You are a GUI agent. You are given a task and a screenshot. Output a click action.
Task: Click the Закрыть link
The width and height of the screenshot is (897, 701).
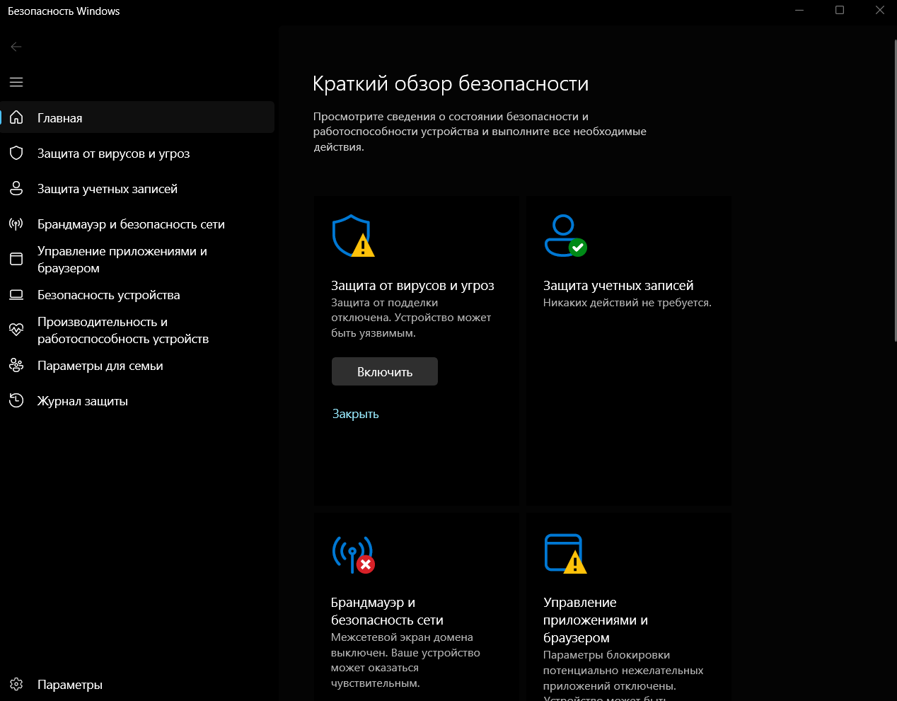pyautogui.click(x=355, y=414)
